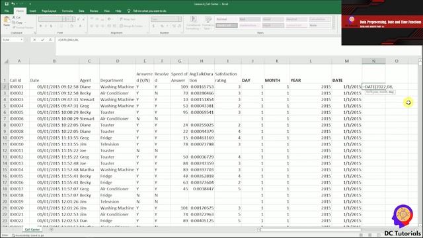The width and height of the screenshot is (423, 238).
Task: Expand the cell Styles gallery
Action: tap(333, 28)
